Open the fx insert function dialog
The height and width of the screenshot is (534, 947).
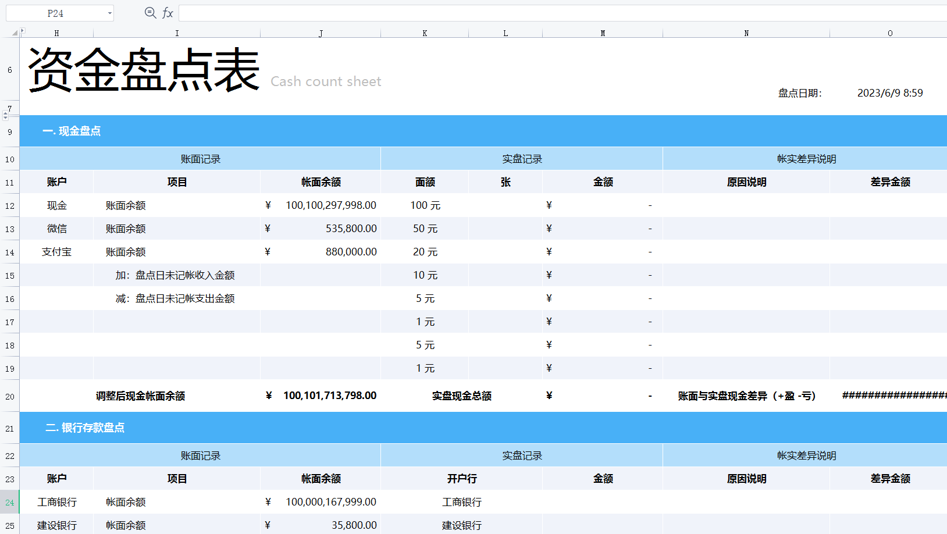(168, 13)
